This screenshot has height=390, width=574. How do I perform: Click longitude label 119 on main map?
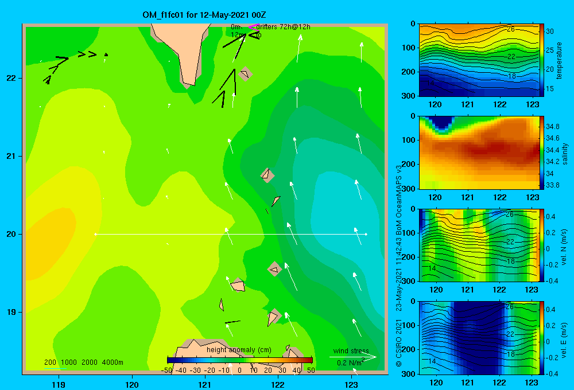(x=59, y=384)
